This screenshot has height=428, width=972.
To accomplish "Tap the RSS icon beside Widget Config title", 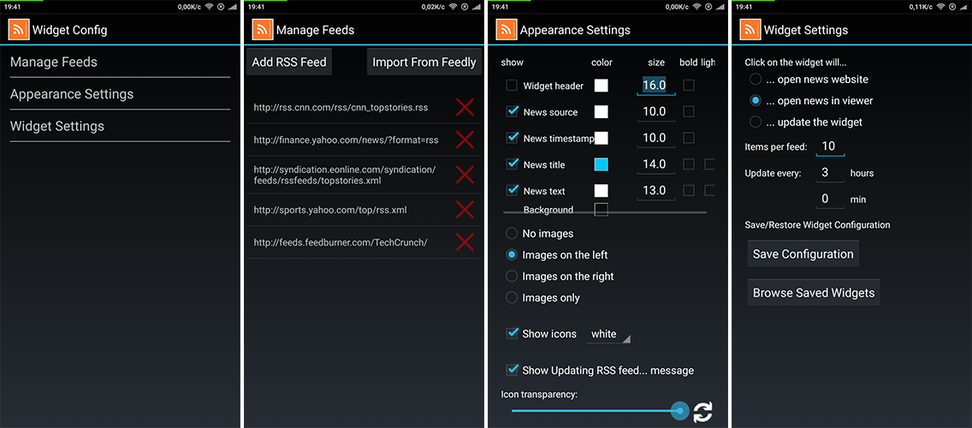I will tap(18, 29).
